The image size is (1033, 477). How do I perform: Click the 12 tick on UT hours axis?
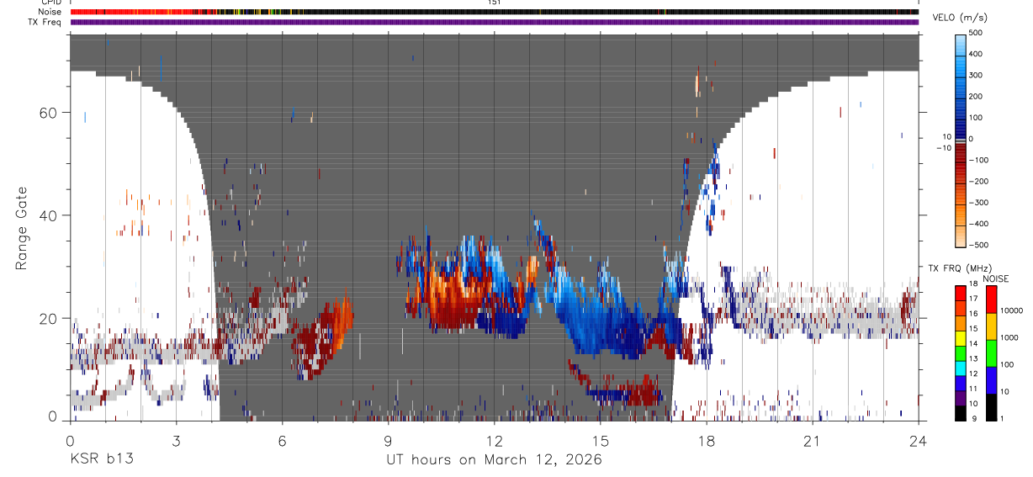(x=495, y=440)
